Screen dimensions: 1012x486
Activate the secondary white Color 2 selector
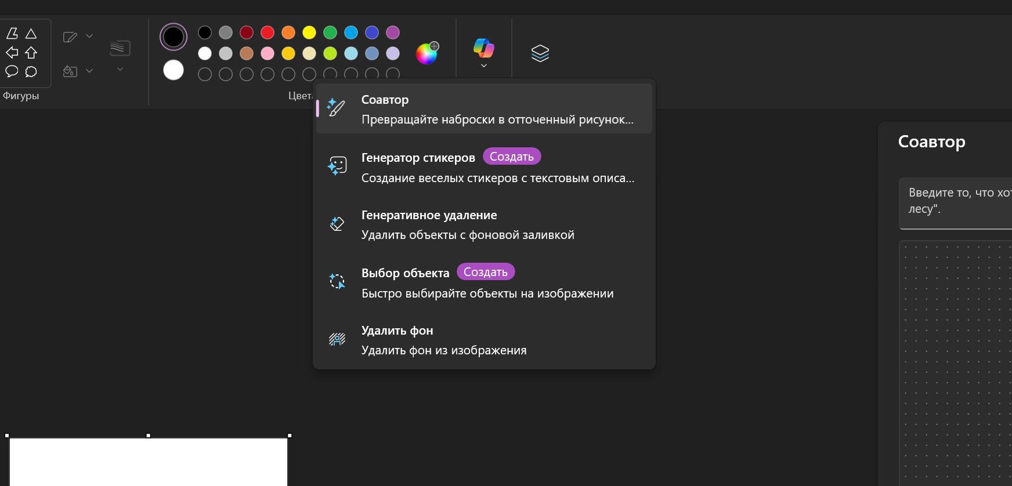point(174,70)
